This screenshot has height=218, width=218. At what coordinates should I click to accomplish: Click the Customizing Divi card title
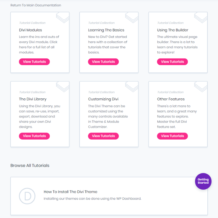103,99
